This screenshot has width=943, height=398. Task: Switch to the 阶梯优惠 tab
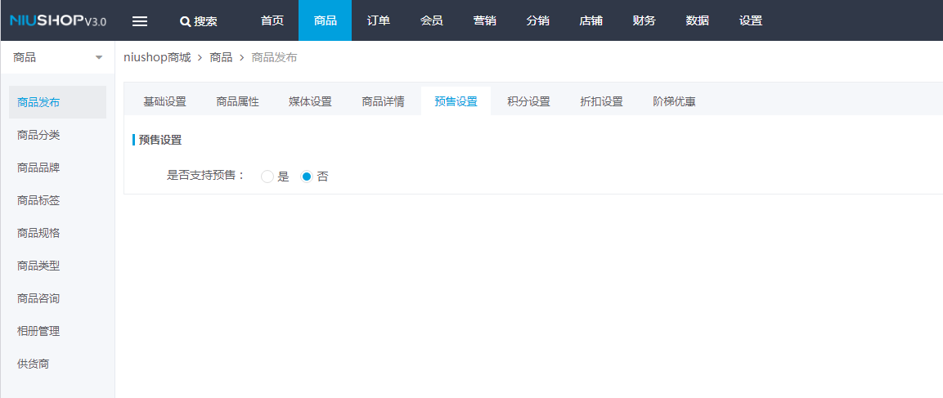tap(674, 101)
